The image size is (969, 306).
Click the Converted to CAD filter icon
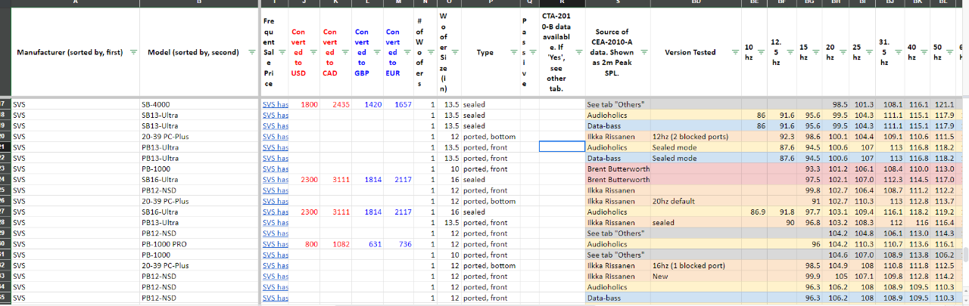[x=344, y=52]
